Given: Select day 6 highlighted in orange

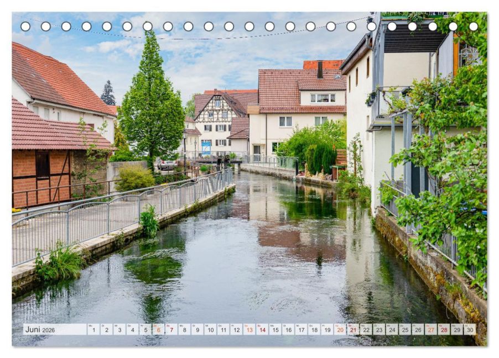Looking at the screenshot, I should [x=158, y=329].
